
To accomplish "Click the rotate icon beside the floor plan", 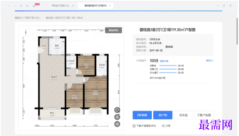I will point(117,110).
